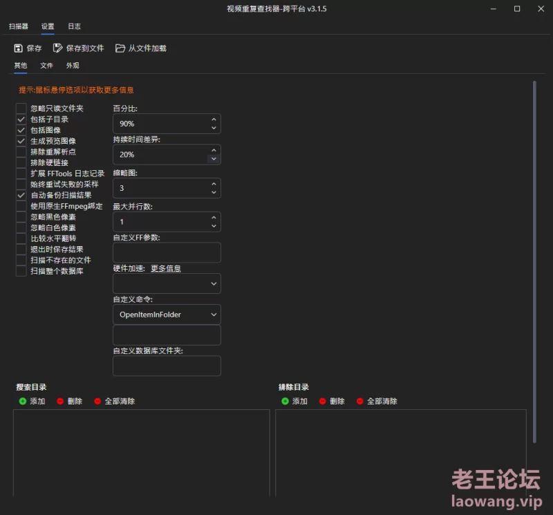Click the vertical settings scrollbar
553x515 pixels.
point(534,262)
